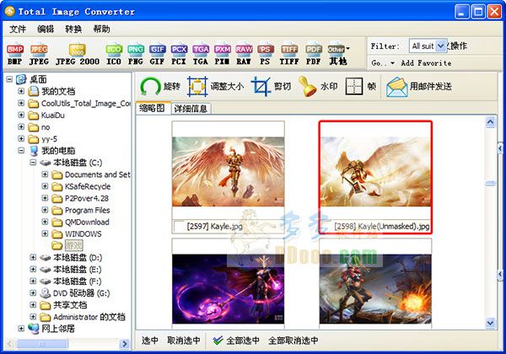The width and height of the screenshot is (506, 354).
Task: Click Add Favorite link
Action: tap(426, 63)
